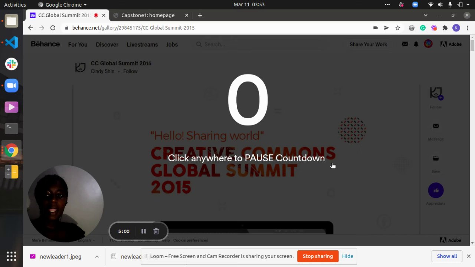Open tab search dropdown arrow
The width and height of the screenshot is (475, 267).
click(426, 15)
